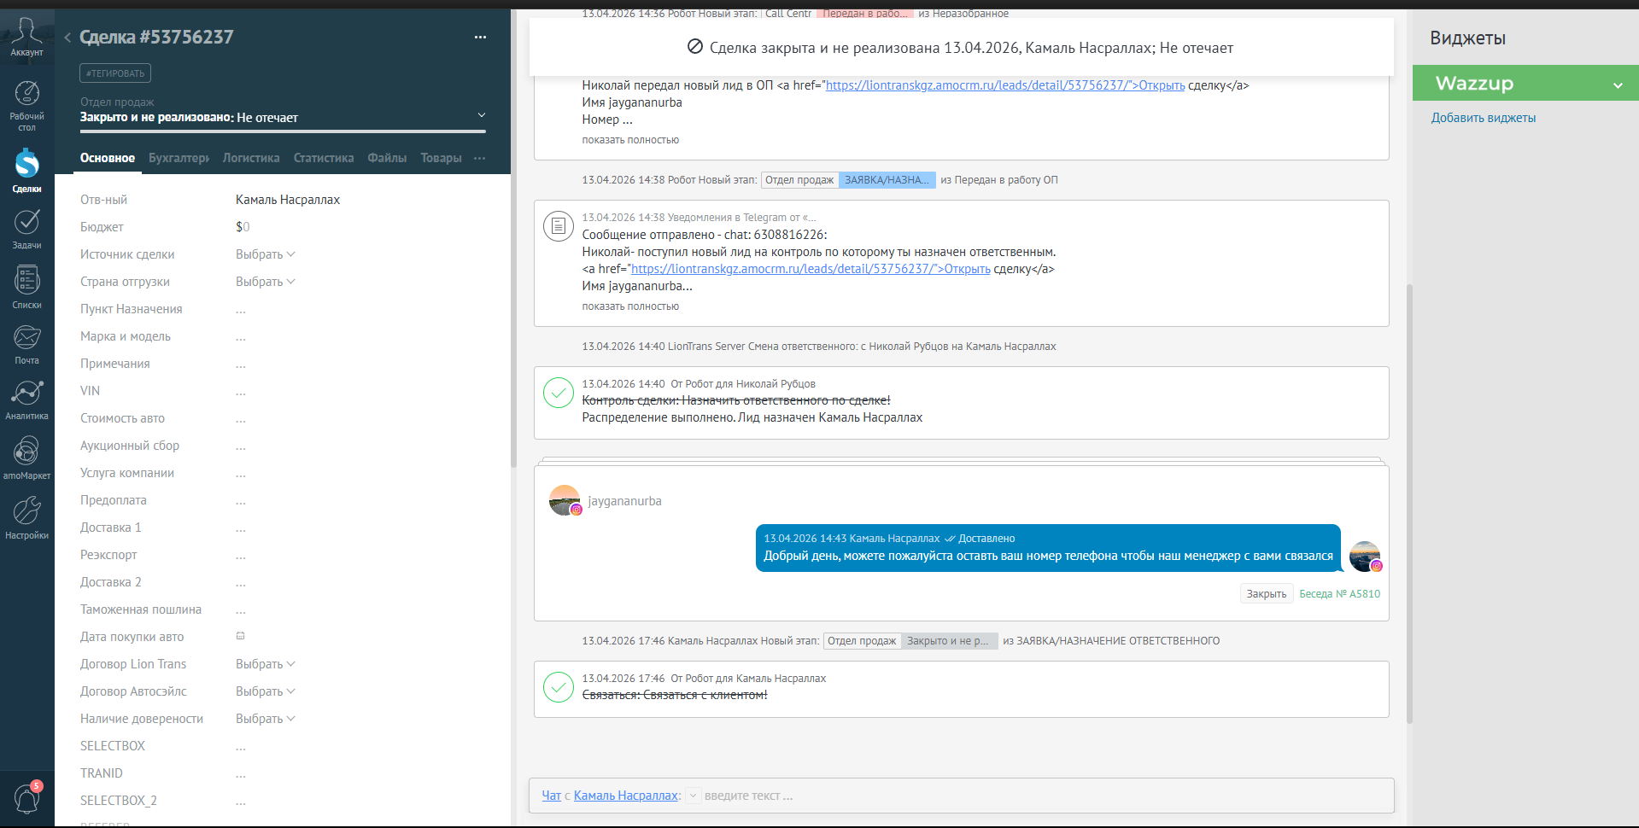The height and width of the screenshot is (828, 1639).
Task: Switch to the Товары tab
Action: tap(441, 158)
